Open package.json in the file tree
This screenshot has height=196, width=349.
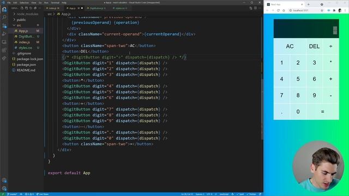(26, 65)
